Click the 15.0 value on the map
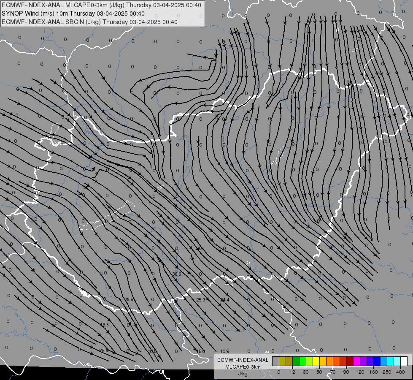This screenshot has height=380, width=413. pos(201,351)
